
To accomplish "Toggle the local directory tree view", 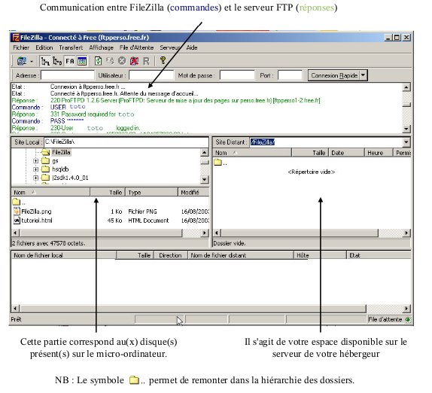I will 45,61.
